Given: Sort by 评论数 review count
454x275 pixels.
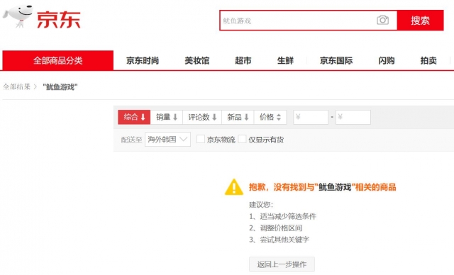Looking at the screenshot, I should tap(202, 117).
